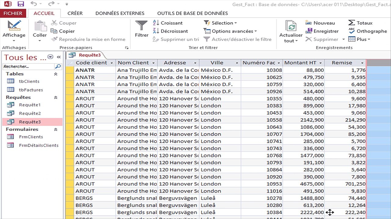Open the FICHIER tab
391x219 pixels.
point(13,13)
